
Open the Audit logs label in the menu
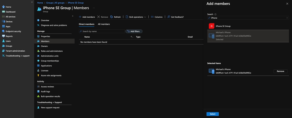[45, 92]
